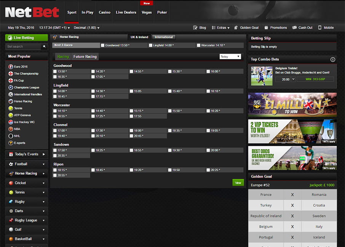The height and width of the screenshot is (247, 345).
Task: Switch to the International racing tab
Action: (x=164, y=37)
